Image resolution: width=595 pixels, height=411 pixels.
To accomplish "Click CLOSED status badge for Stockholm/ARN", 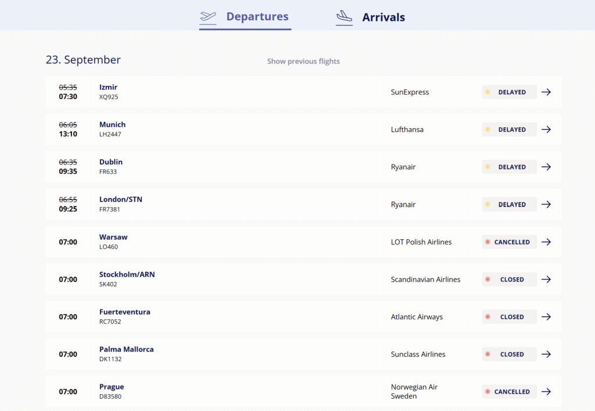I will pyautogui.click(x=509, y=279).
